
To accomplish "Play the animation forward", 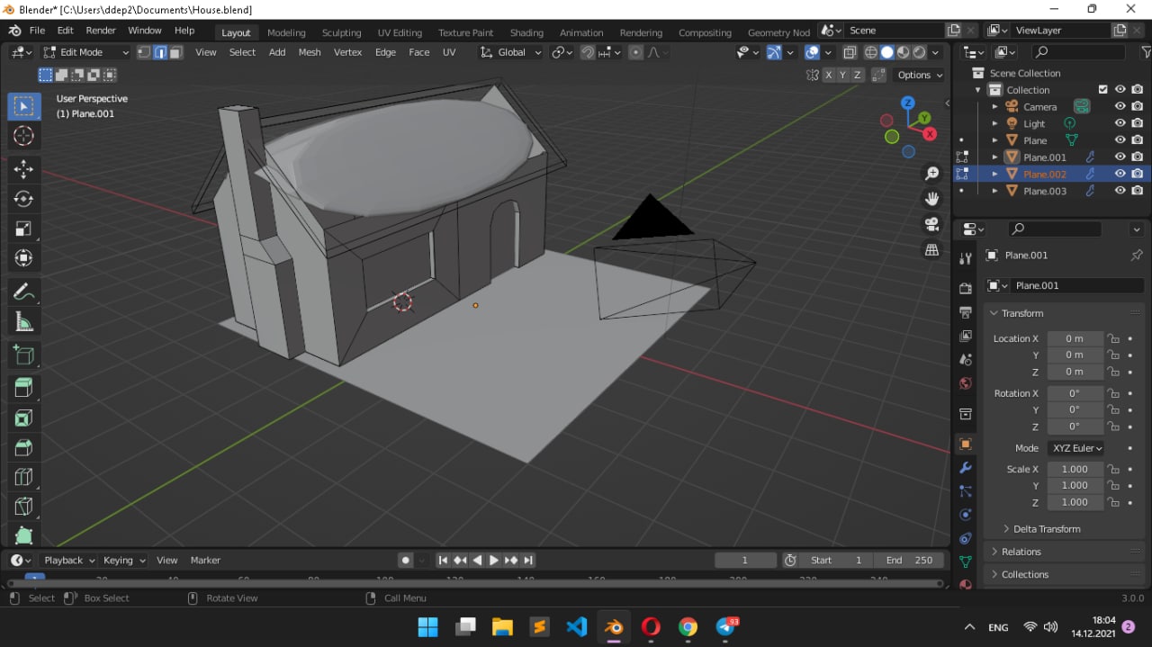I will (494, 560).
